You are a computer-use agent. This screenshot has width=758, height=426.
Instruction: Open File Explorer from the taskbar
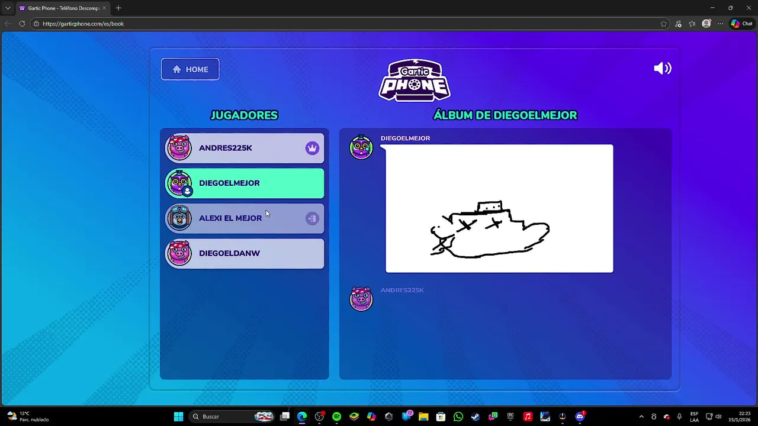click(x=423, y=417)
